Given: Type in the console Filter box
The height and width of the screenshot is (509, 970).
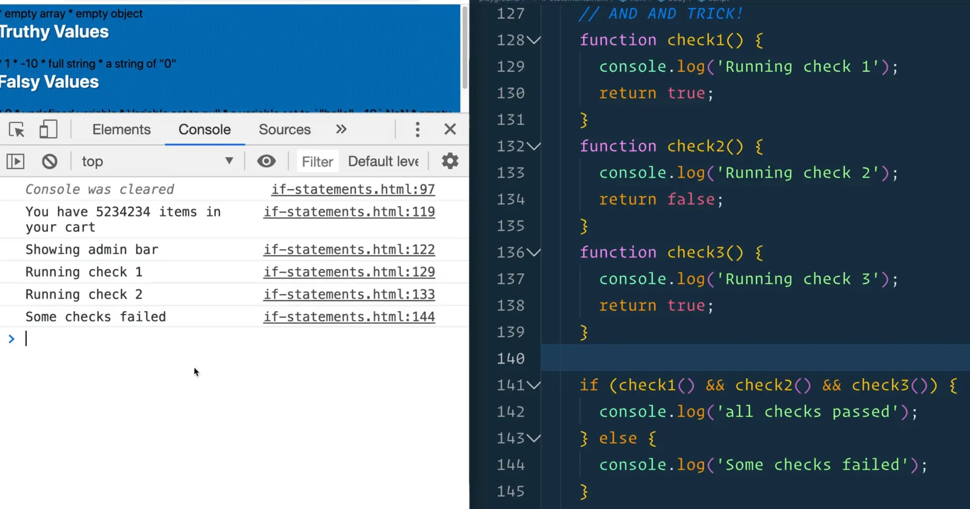Looking at the screenshot, I should pyautogui.click(x=317, y=161).
